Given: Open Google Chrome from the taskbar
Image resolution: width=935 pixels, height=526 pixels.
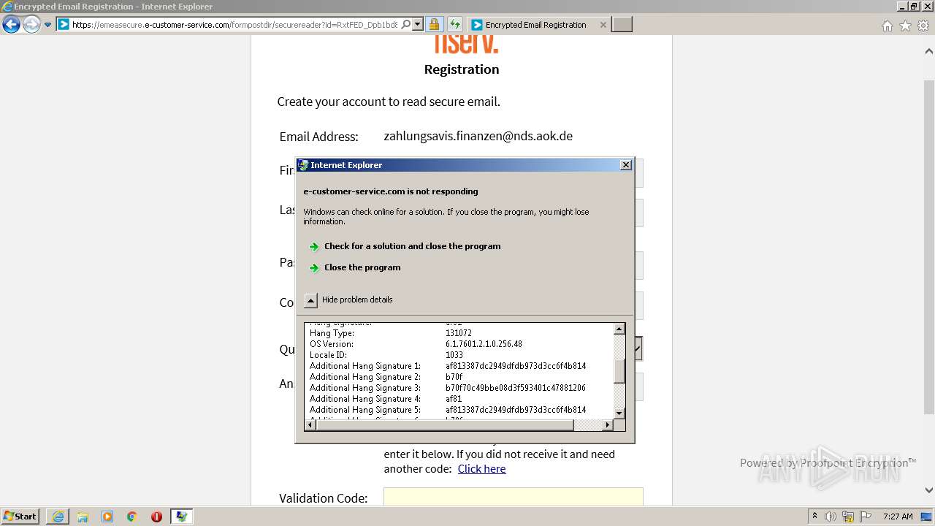Looking at the screenshot, I should coord(132,517).
